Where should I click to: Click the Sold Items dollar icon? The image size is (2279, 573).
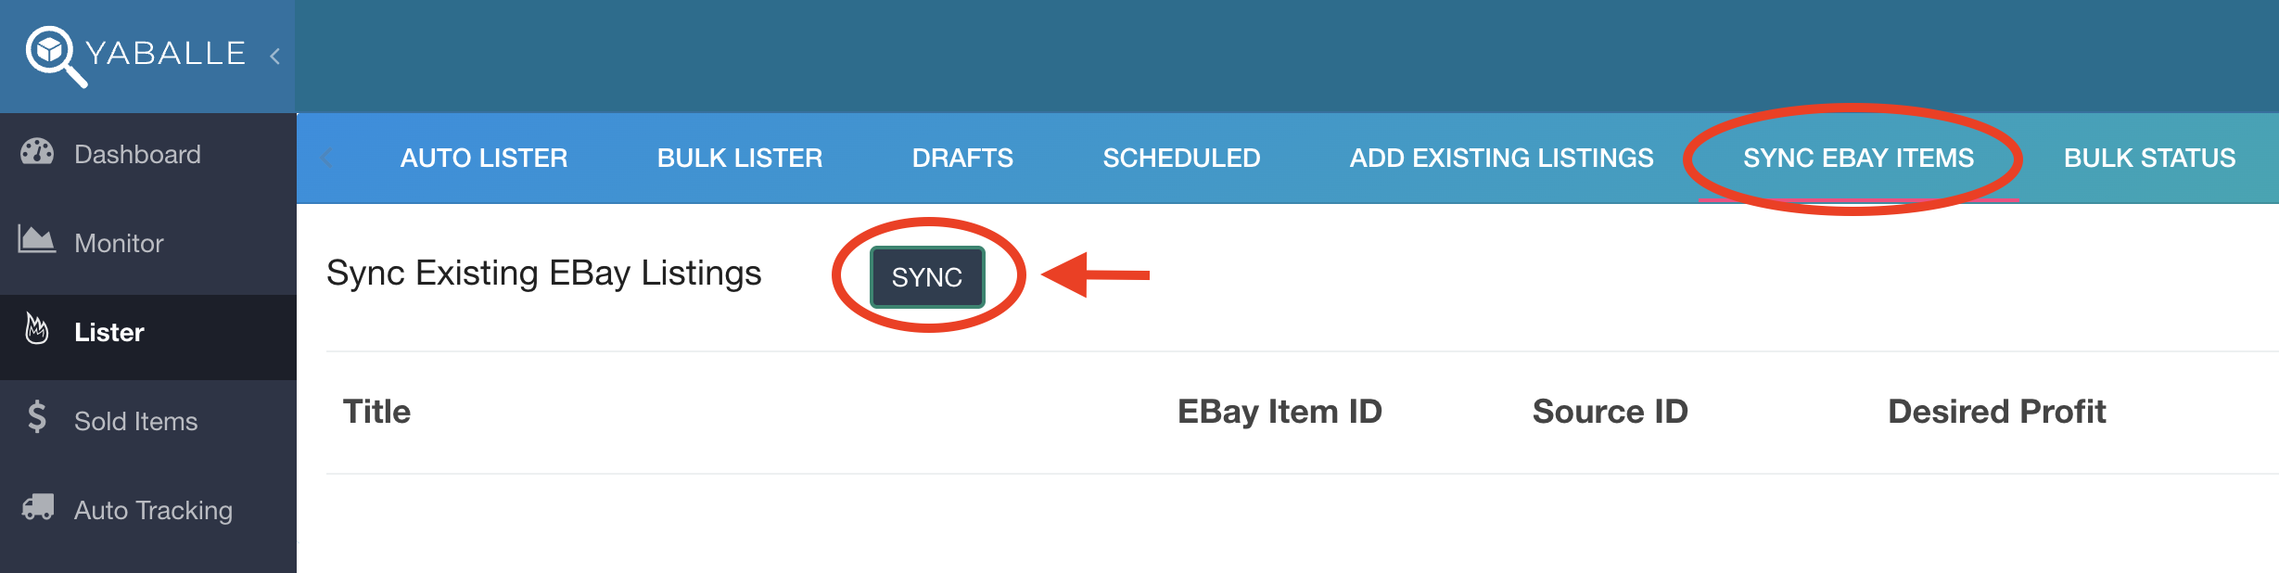37,417
